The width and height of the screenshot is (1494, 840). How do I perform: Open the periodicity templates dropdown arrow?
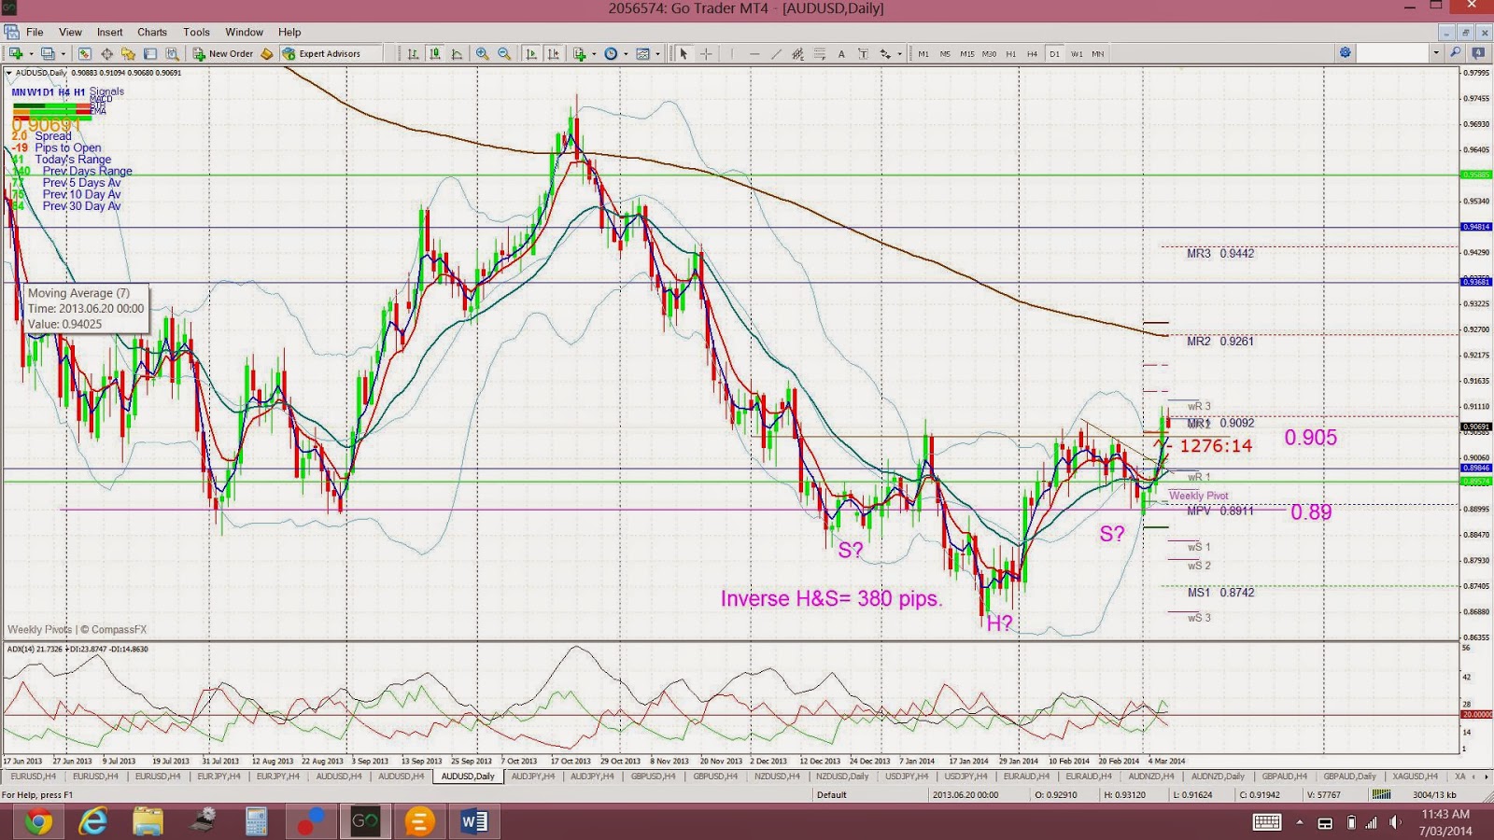point(626,53)
